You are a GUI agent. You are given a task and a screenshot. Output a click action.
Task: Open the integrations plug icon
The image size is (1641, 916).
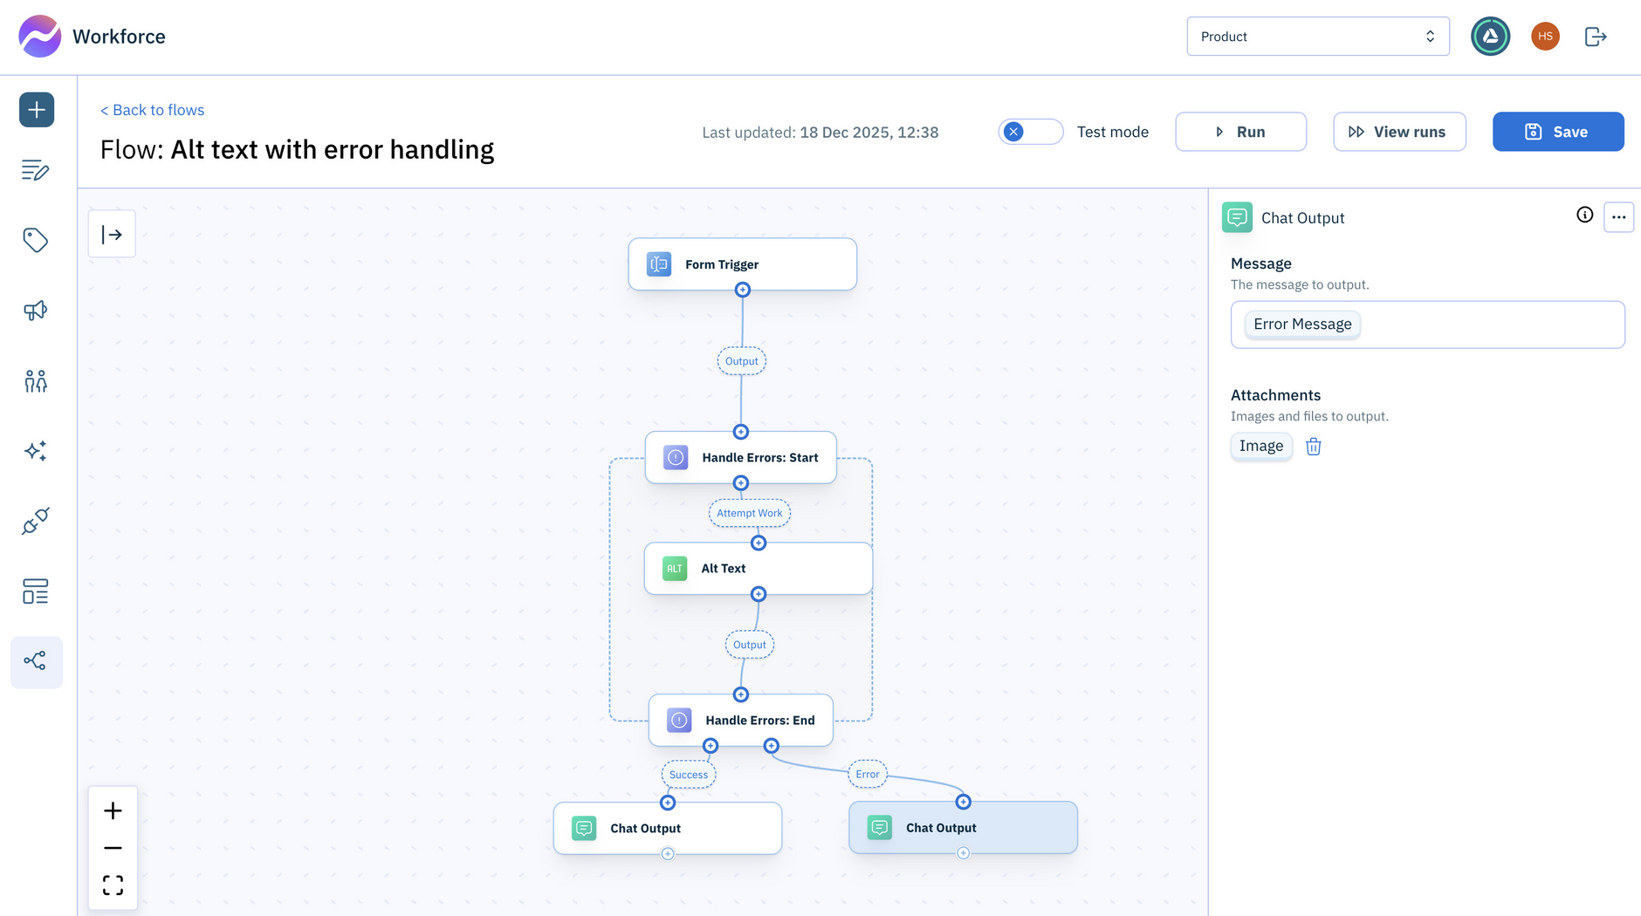[x=36, y=522]
